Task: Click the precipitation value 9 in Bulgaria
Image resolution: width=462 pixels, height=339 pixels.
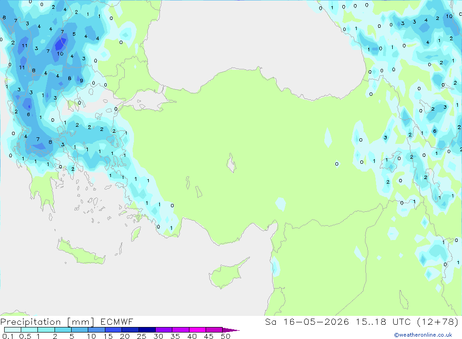Action: click(81, 80)
